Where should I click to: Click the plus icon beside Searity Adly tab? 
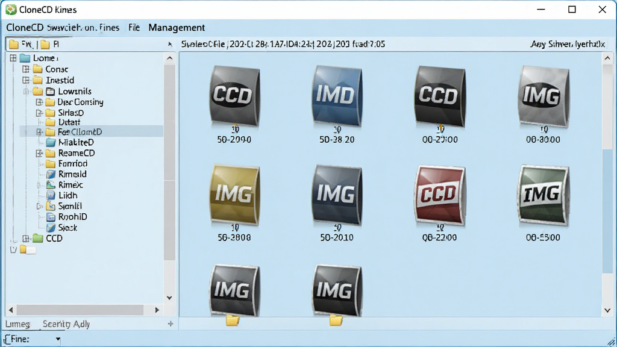pyautogui.click(x=171, y=324)
